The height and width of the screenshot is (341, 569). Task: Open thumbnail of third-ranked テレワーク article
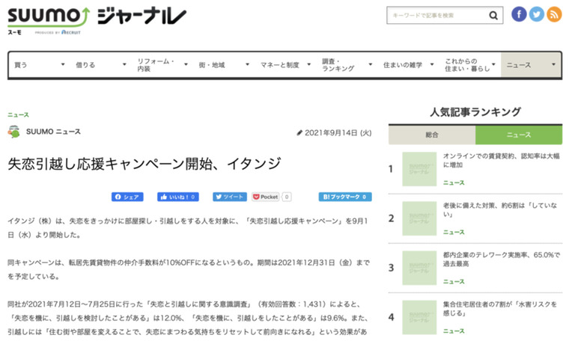(x=419, y=268)
